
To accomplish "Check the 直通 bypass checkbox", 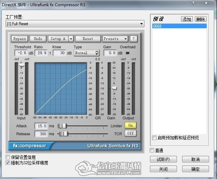I will 152,150.
